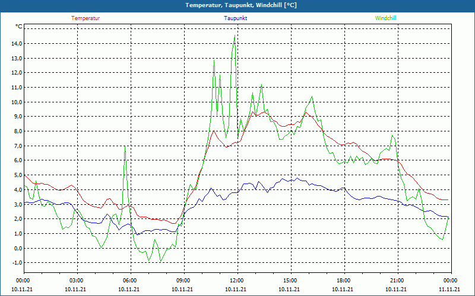Click the 10.11.21 date under 03:00
Screen dimensions: 475x296
point(75,289)
